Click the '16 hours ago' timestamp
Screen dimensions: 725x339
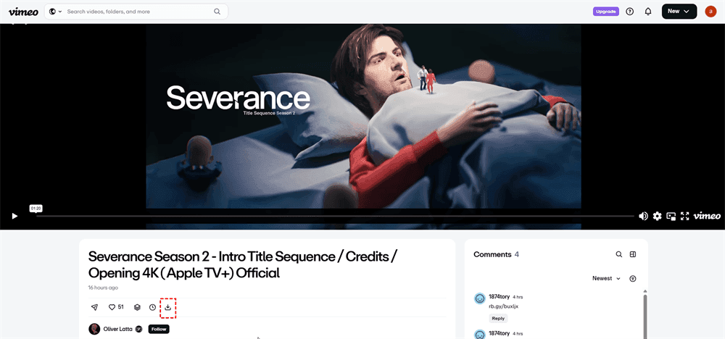tap(103, 288)
